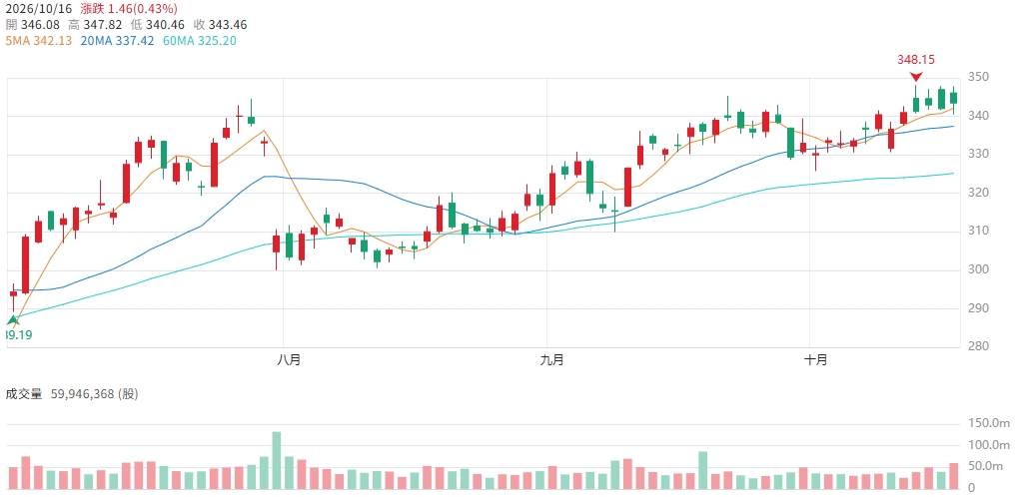Click the 150.0m volume axis label
This screenshot has height=497, width=1016.
987,423
